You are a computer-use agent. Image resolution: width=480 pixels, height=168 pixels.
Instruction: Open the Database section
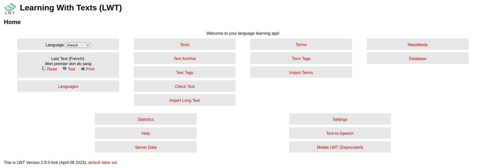(x=417, y=59)
